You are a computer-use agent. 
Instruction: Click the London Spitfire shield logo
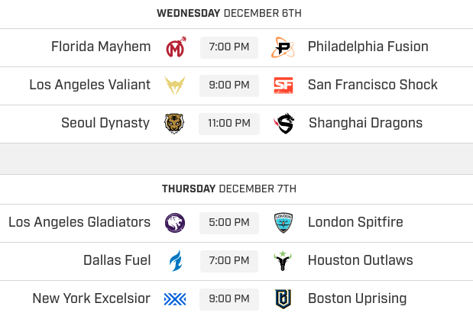pos(283,223)
